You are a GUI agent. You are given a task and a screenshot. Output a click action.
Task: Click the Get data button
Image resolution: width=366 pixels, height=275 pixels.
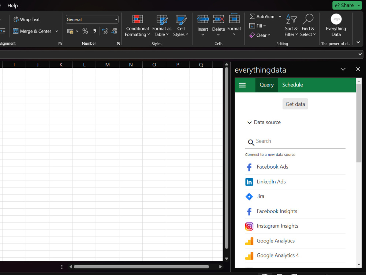[x=295, y=104]
